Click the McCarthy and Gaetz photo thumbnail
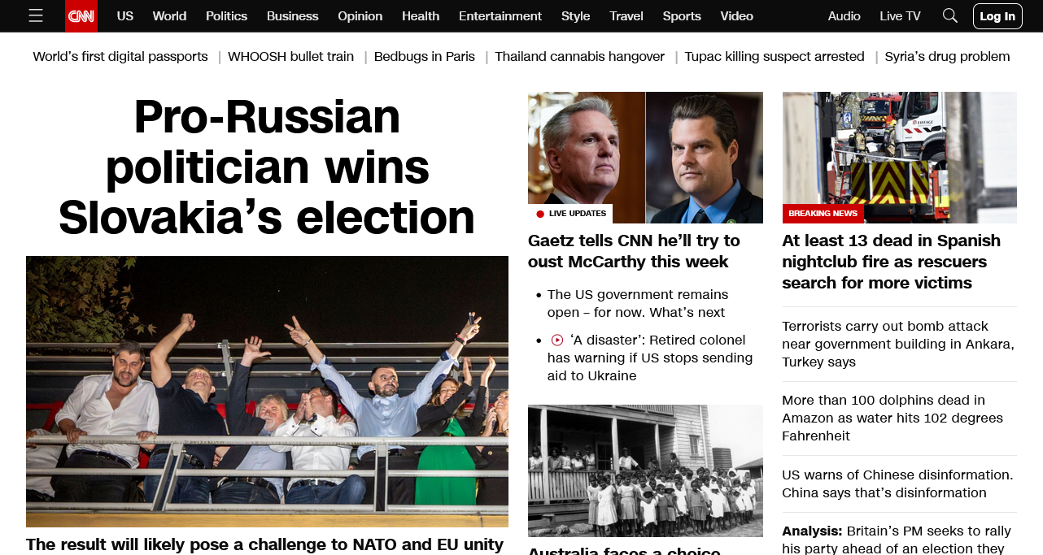Viewport: 1043px width, 555px height. click(x=645, y=158)
